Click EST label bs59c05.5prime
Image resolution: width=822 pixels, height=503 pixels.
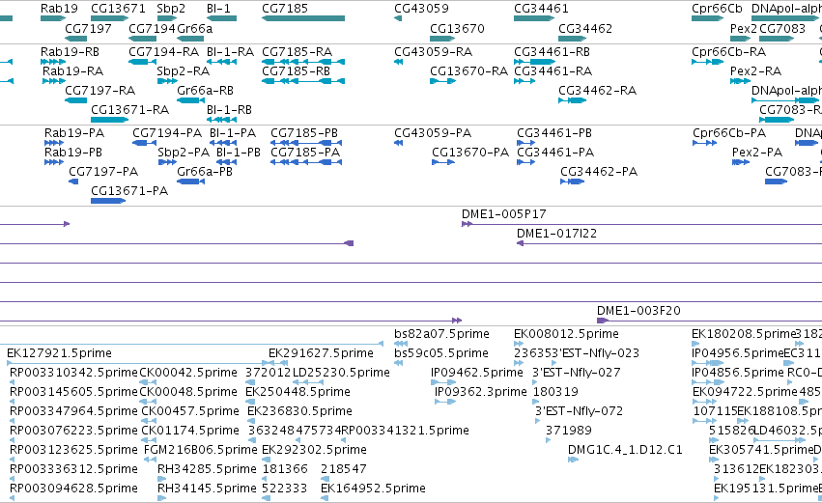tap(441, 353)
